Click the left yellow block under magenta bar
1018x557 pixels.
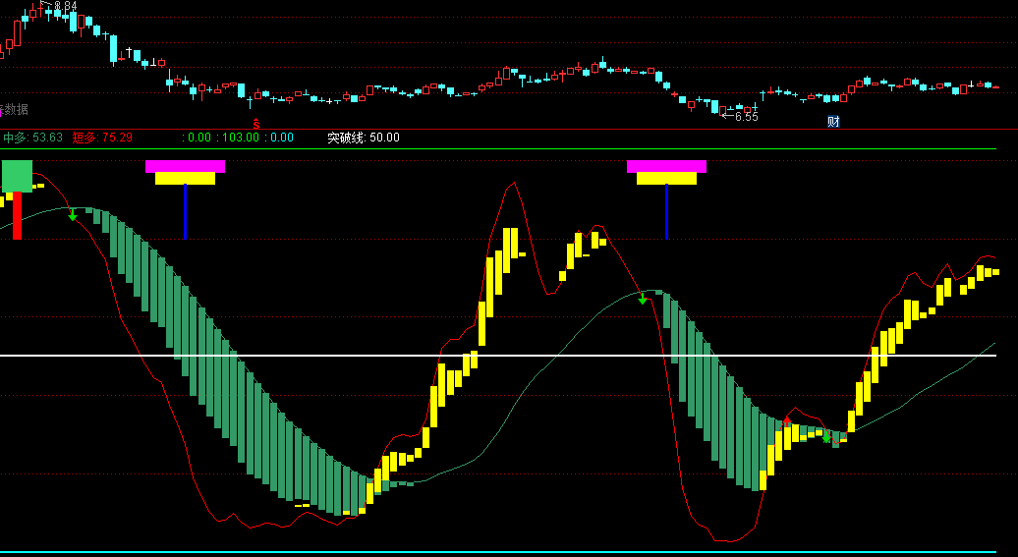(185, 179)
